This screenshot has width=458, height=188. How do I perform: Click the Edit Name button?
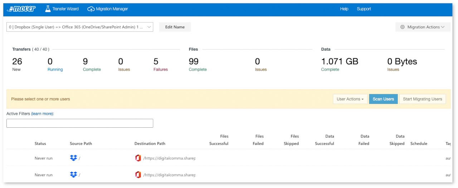[x=175, y=27]
